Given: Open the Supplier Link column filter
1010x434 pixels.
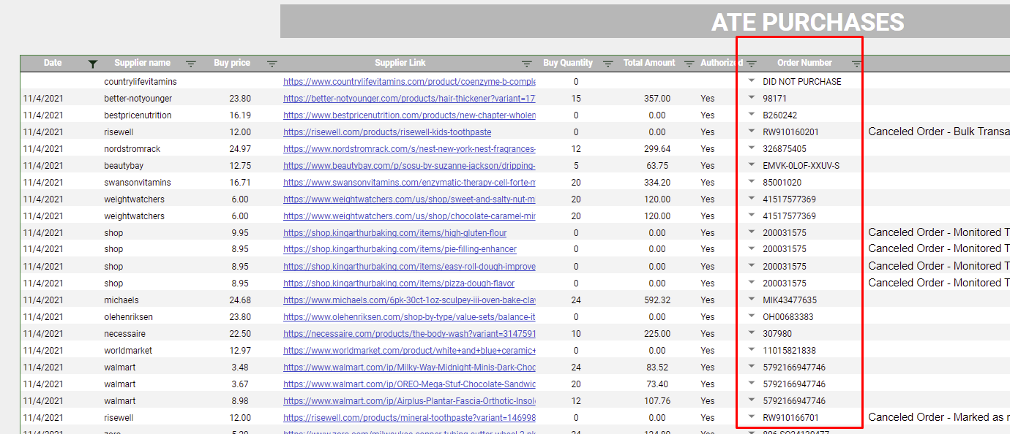Looking at the screenshot, I should click(526, 64).
